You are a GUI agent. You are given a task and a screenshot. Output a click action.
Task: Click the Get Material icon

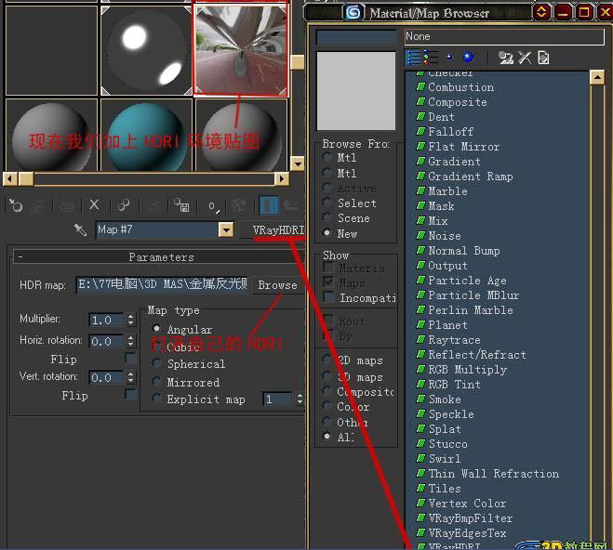[x=15, y=205]
